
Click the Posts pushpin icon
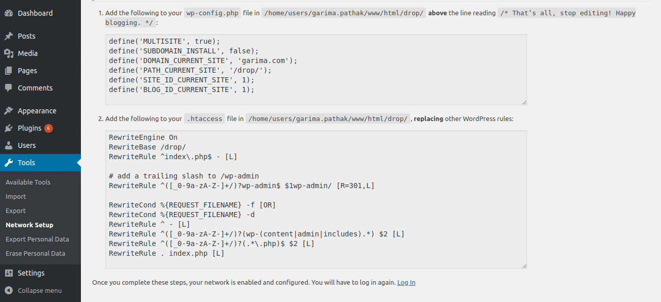coord(9,36)
